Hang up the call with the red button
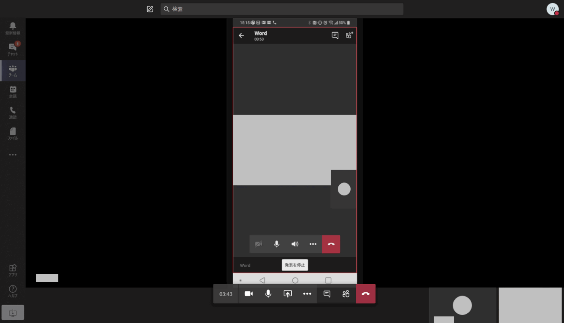The height and width of the screenshot is (323, 564). 366,294
